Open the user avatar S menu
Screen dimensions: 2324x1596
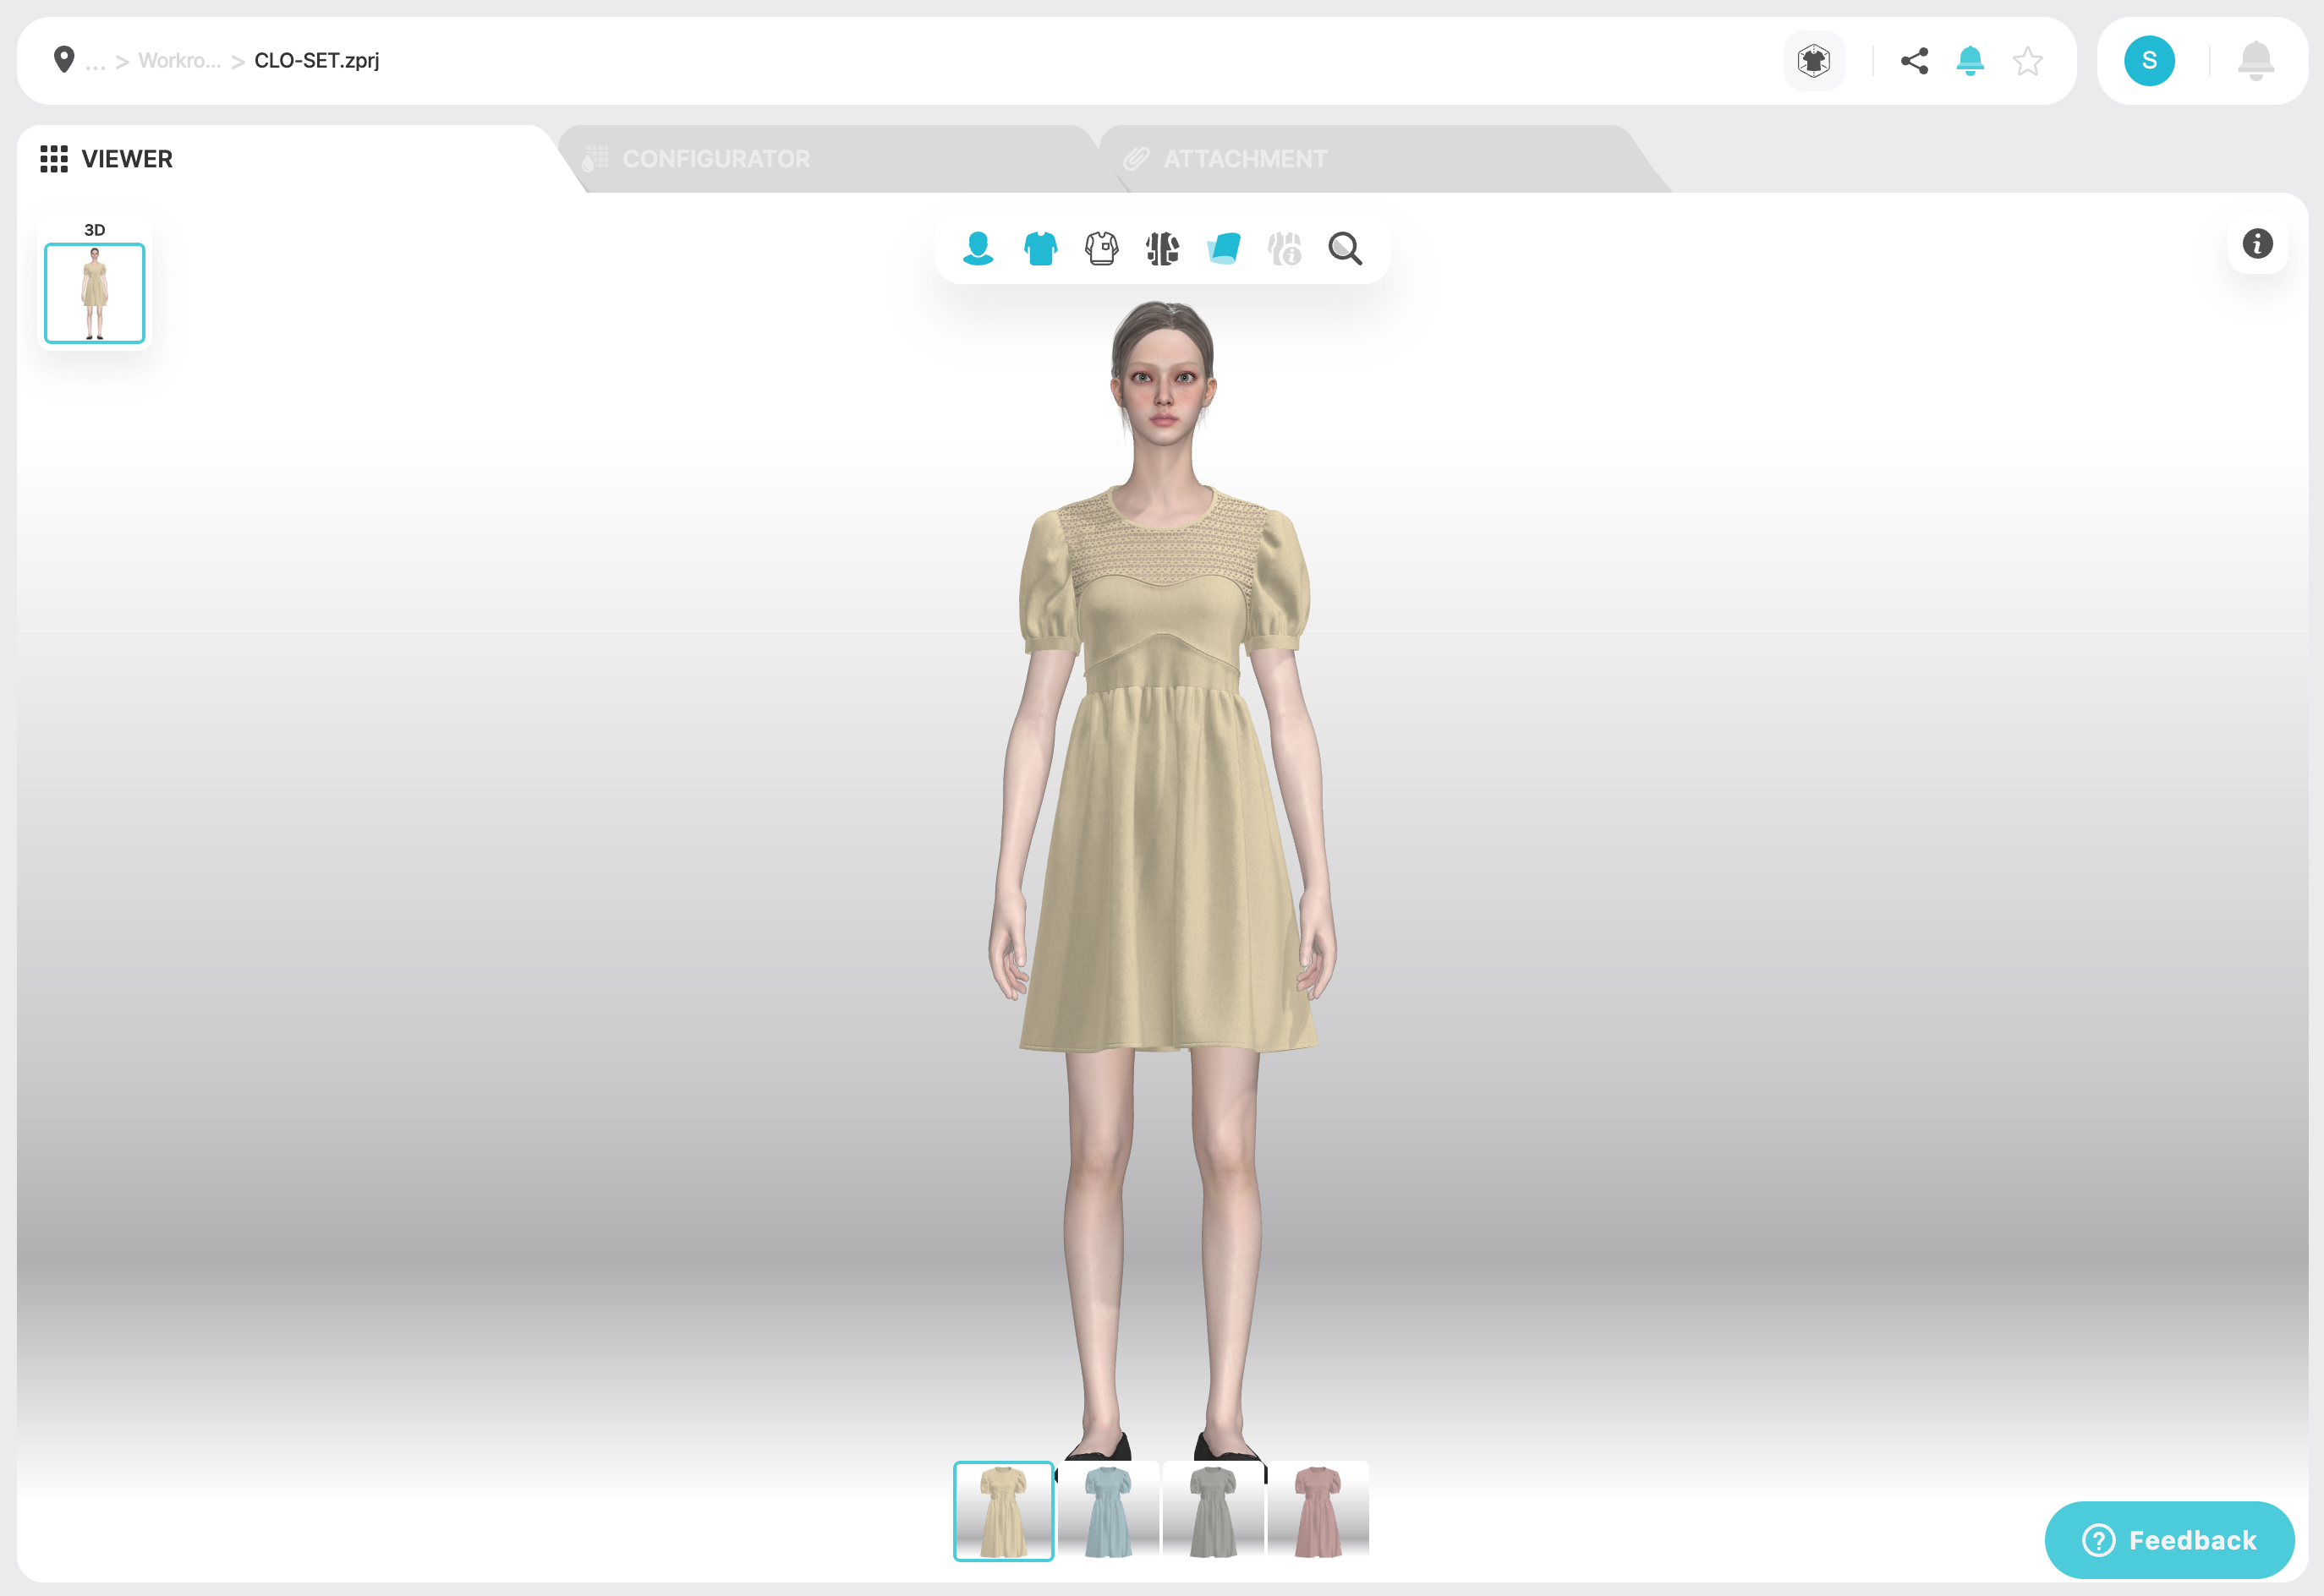point(2148,61)
